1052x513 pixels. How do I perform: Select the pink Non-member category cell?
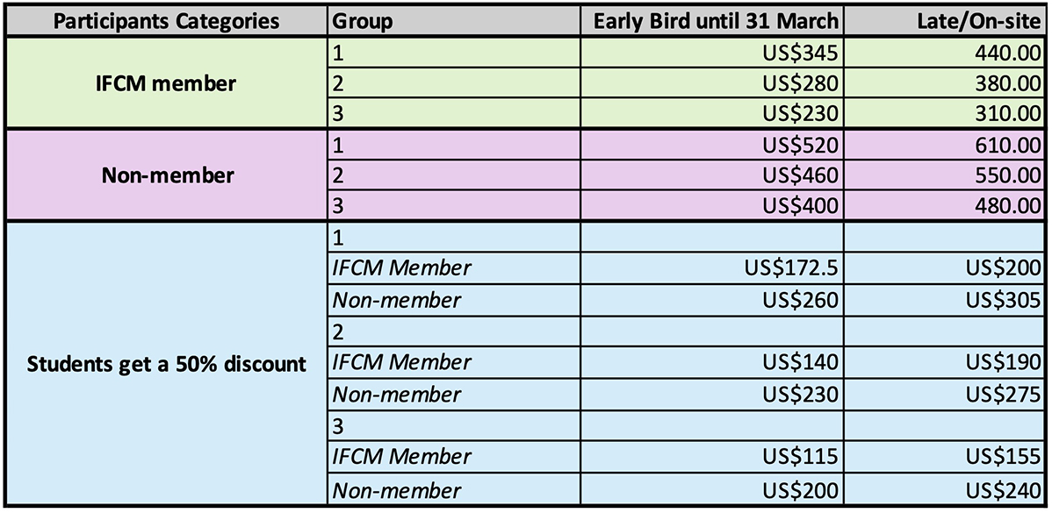coord(166,175)
